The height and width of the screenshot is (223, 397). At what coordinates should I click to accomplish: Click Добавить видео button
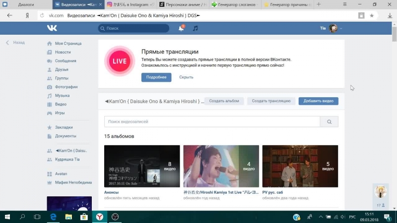click(x=318, y=101)
